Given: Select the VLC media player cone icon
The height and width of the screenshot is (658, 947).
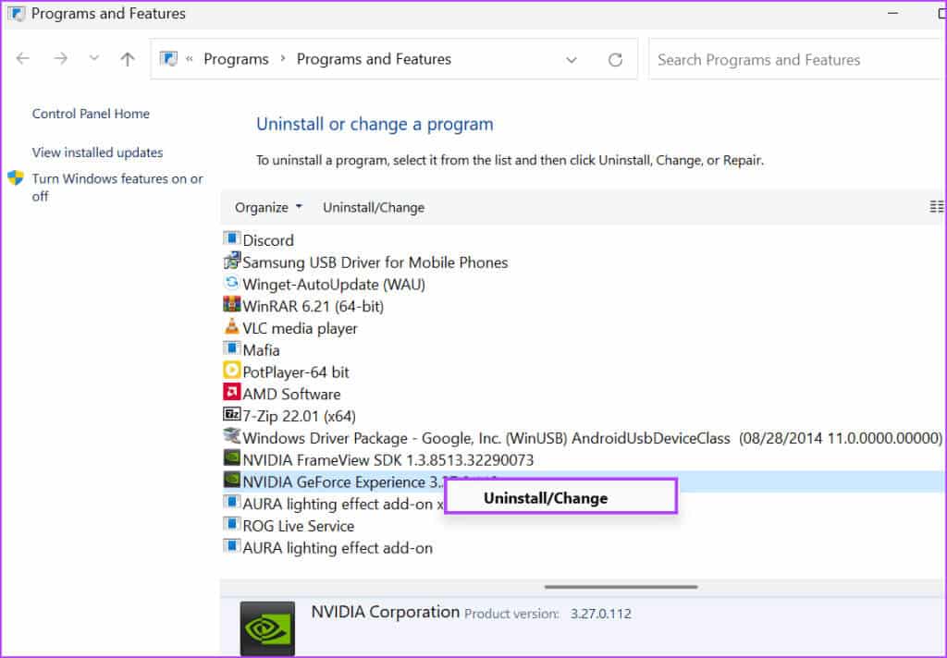Looking at the screenshot, I should (232, 326).
